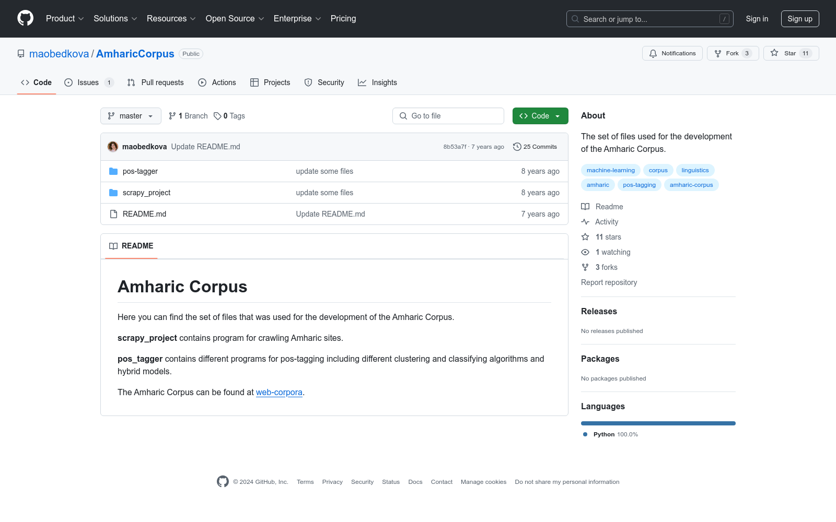This screenshot has height=522, width=836.
Task: Click the Sign up button
Action: [800, 19]
